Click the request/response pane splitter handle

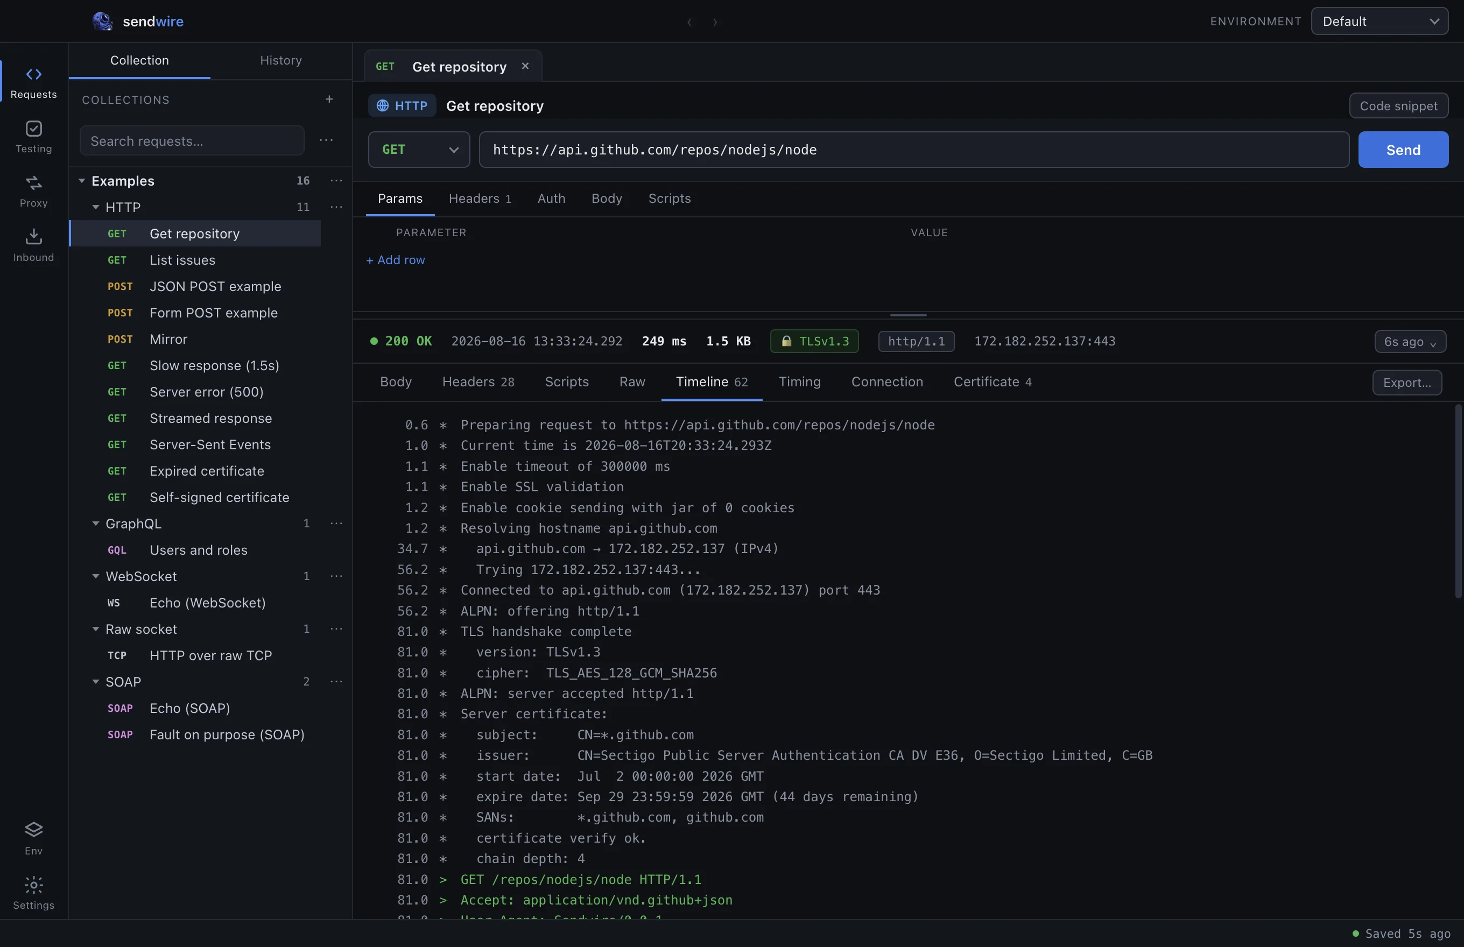pyautogui.click(x=908, y=315)
